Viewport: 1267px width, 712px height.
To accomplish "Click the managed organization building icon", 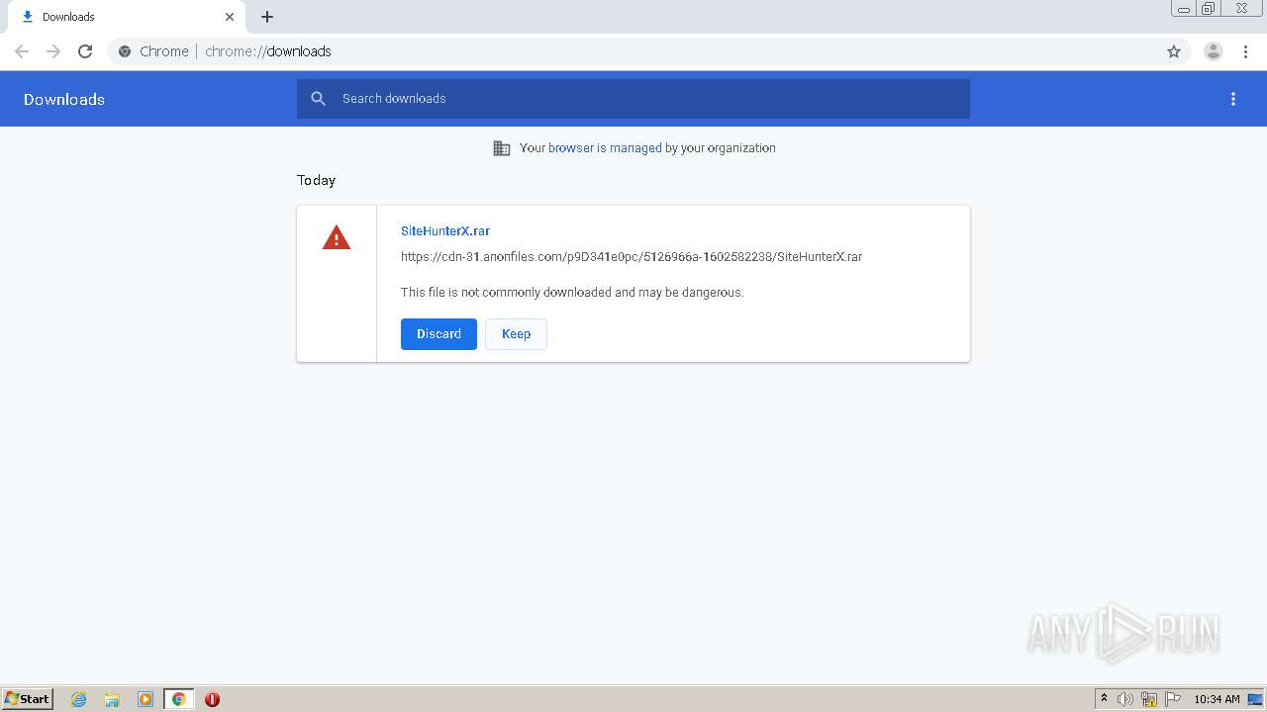I will [502, 148].
